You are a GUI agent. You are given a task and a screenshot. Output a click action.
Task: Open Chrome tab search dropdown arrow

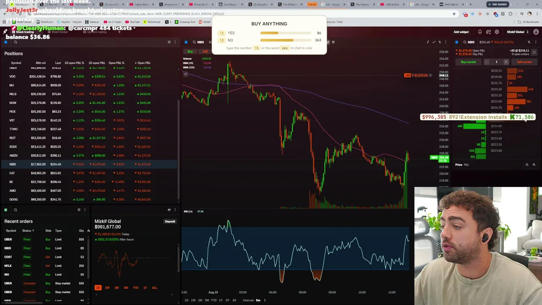click(4, 4)
